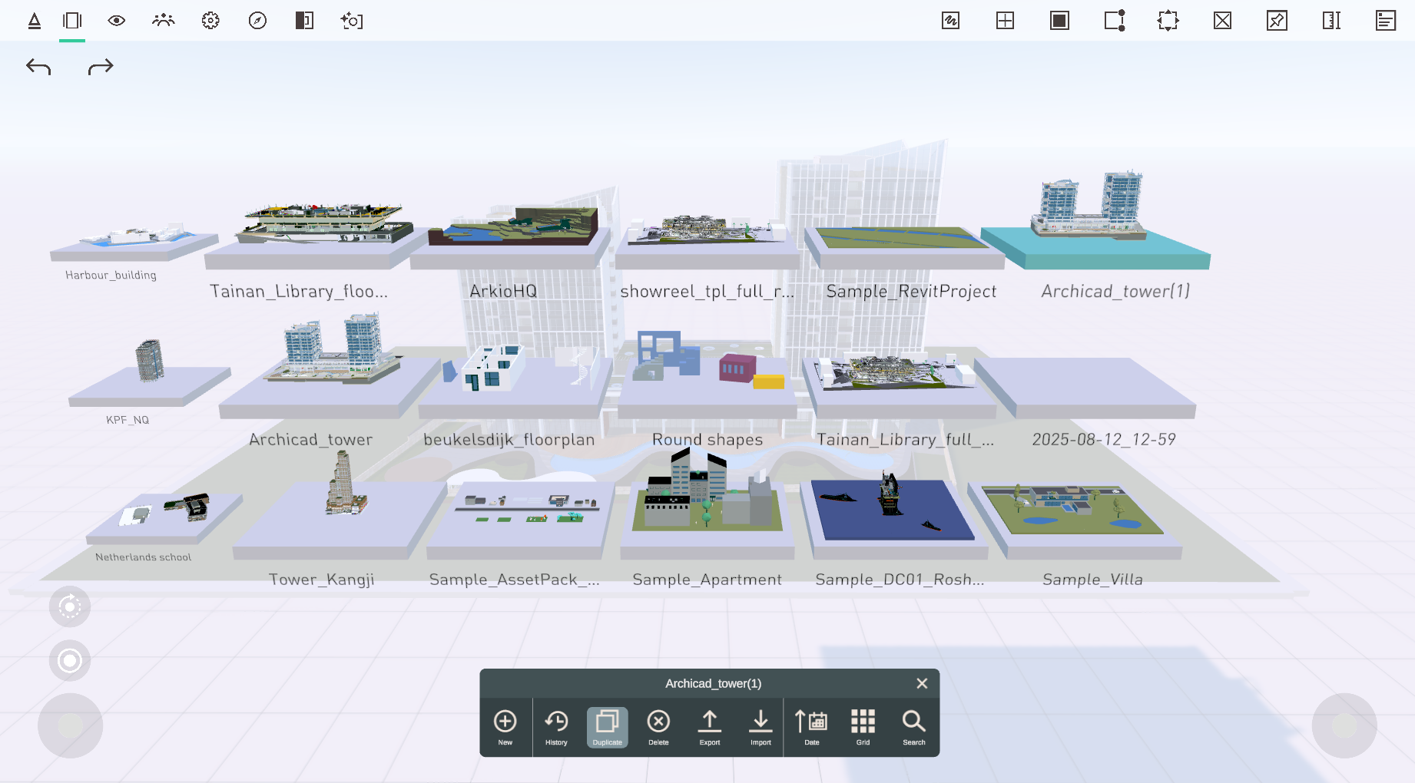Screen dimensions: 1415x783
Task: Click the pushpin pin icon
Action: tap(1277, 21)
